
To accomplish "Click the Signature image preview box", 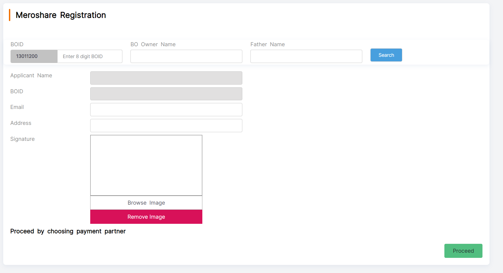I will point(146,165).
